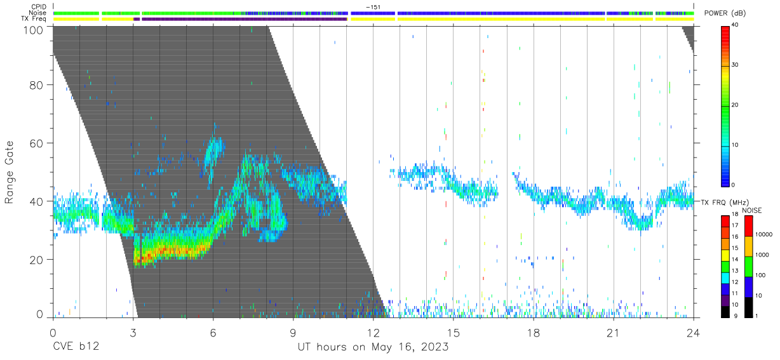Viewport: 780px width, 360px height.
Task: Click the CVE b12 radar beam label
Action: tap(76, 347)
